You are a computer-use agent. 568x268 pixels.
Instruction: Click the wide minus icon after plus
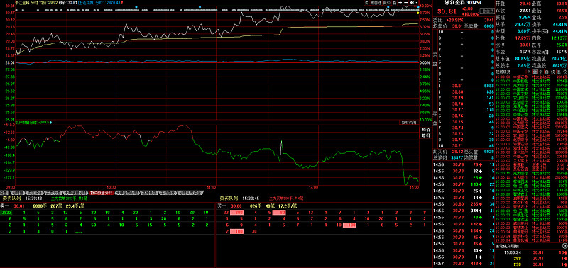coord(405,3)
